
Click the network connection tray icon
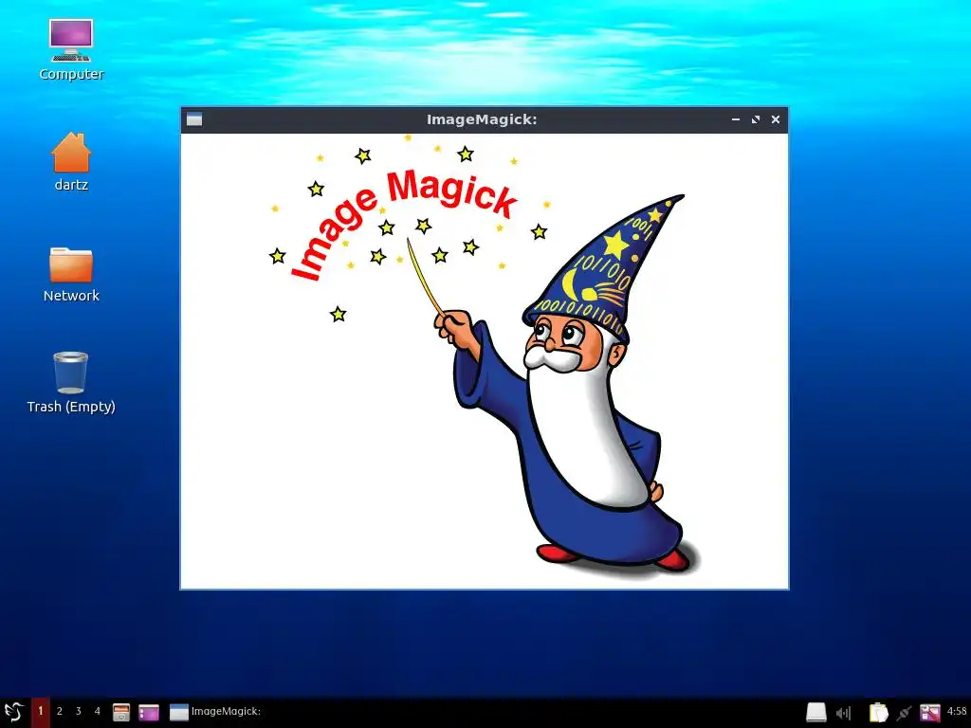905,713
